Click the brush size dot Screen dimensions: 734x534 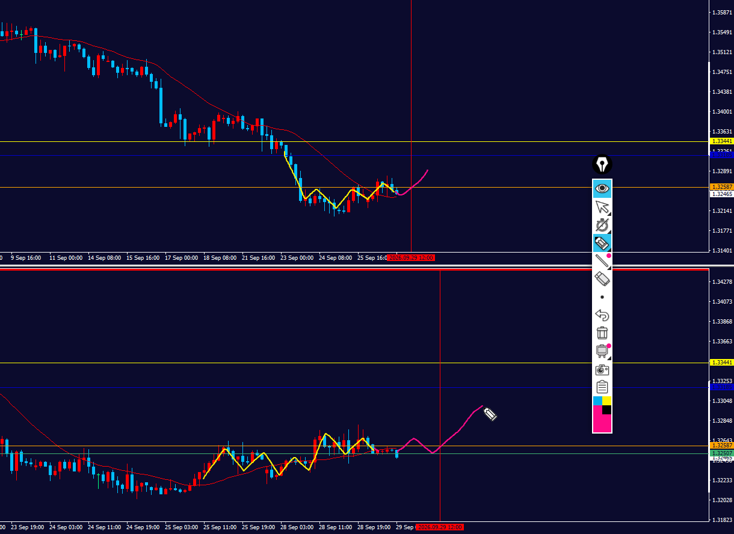[x=602, y=297]
